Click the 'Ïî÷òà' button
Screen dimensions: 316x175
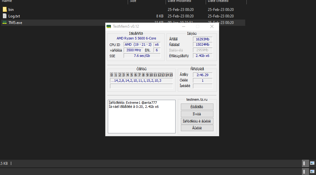click(x=197, y=114)
